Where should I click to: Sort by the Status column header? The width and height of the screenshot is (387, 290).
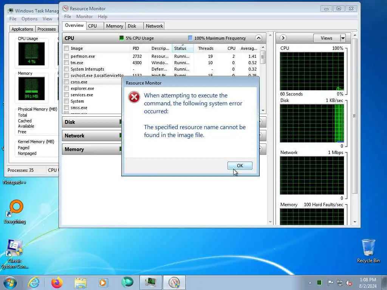click(183, 48)
